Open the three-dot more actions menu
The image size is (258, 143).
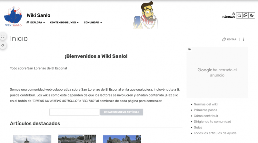coord(243,40)
